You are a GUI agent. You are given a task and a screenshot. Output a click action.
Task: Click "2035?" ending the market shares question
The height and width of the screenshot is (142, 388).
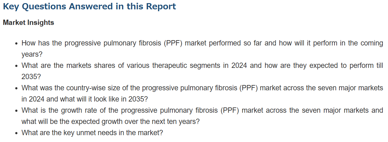pos(31,77)
